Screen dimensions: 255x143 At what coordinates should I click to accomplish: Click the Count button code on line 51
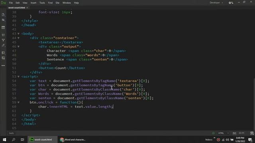point(62,68)
